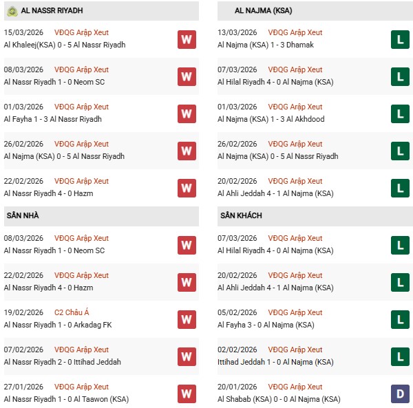The height and width of the screenshot is (408, 413).
Task: Click the W badge for the 01/03/2026 Al Fayha match
Action: (x=187, y=114)
